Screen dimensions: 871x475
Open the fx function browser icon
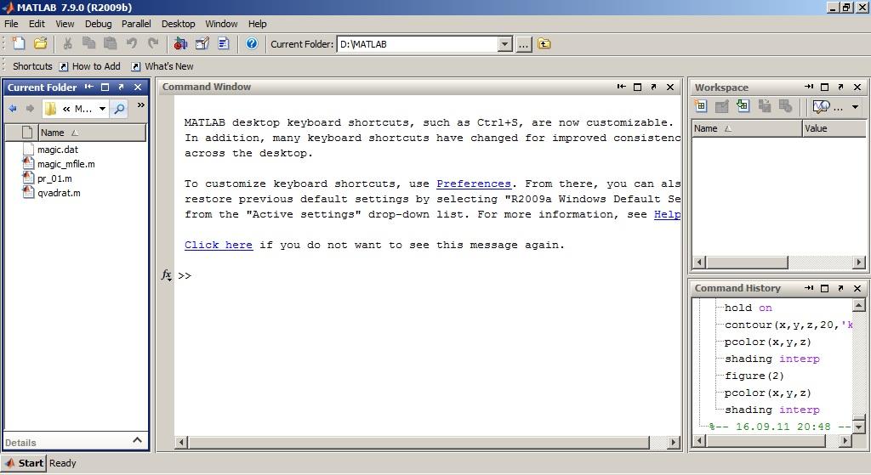tap(166, 274)
